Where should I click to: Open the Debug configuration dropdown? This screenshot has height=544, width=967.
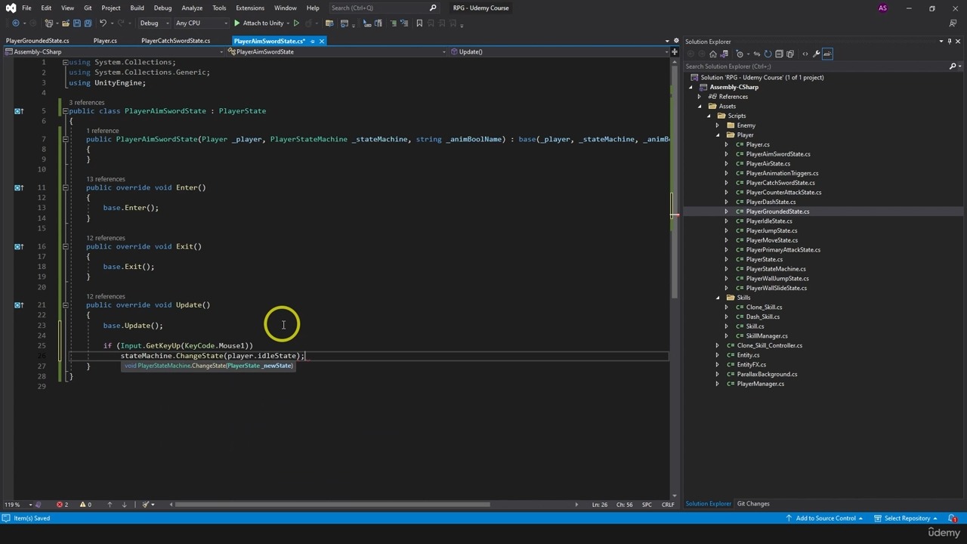(155, 23)
